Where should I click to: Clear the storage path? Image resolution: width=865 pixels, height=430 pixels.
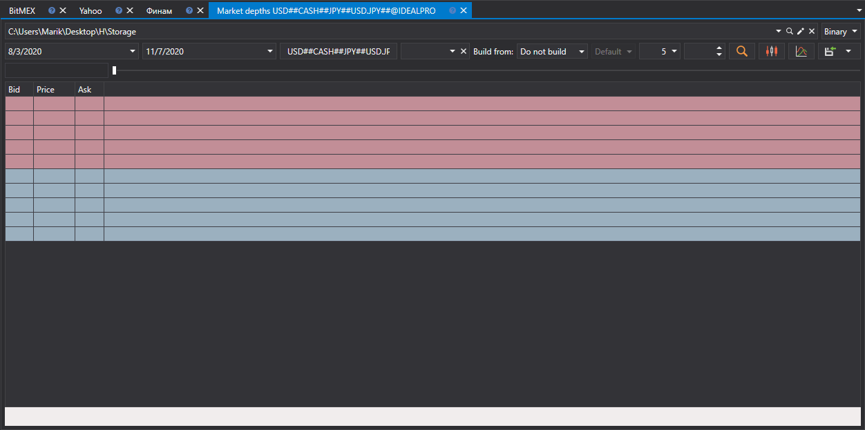(812, 32)
